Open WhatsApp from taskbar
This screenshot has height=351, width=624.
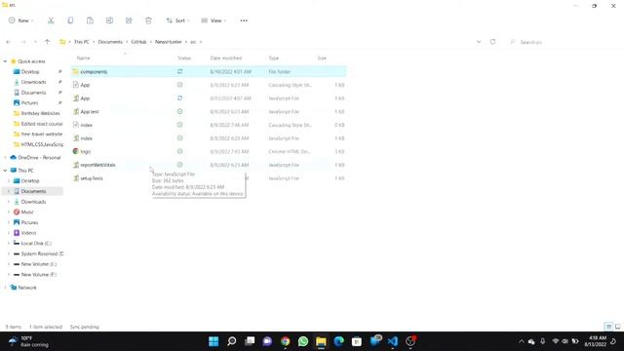click(x=303, y=341)
